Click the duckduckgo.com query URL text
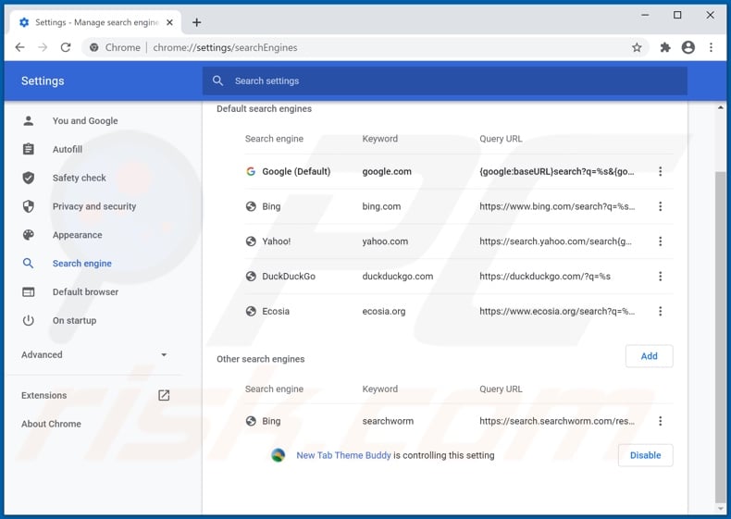The image size is (731, 519). point(545,277)
